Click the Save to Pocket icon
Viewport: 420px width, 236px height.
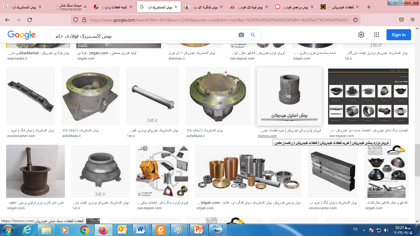402,20
